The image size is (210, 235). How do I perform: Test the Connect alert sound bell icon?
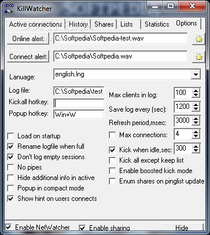pyautogui.click(x=198, y=57)
